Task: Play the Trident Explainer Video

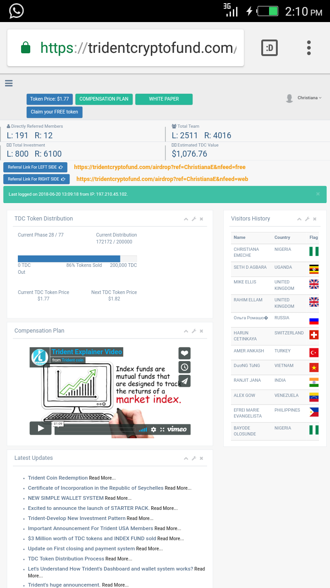Action: (x=41, y=428)
